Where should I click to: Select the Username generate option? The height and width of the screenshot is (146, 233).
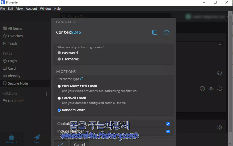(x=59, y=59)
